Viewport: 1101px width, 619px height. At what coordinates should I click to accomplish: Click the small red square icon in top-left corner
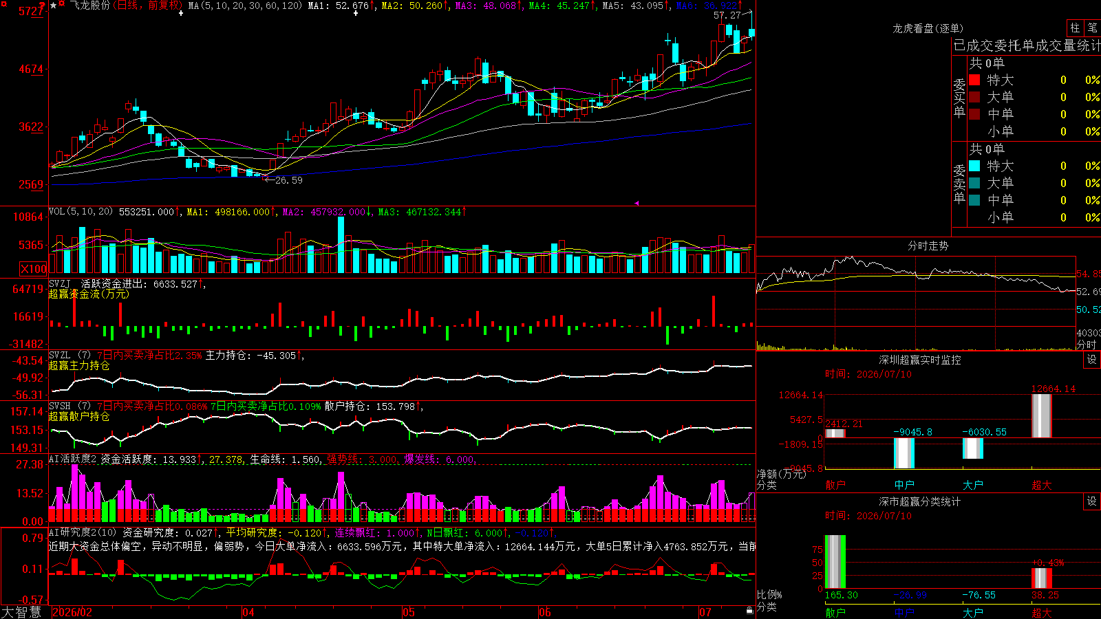pos(3,3)
